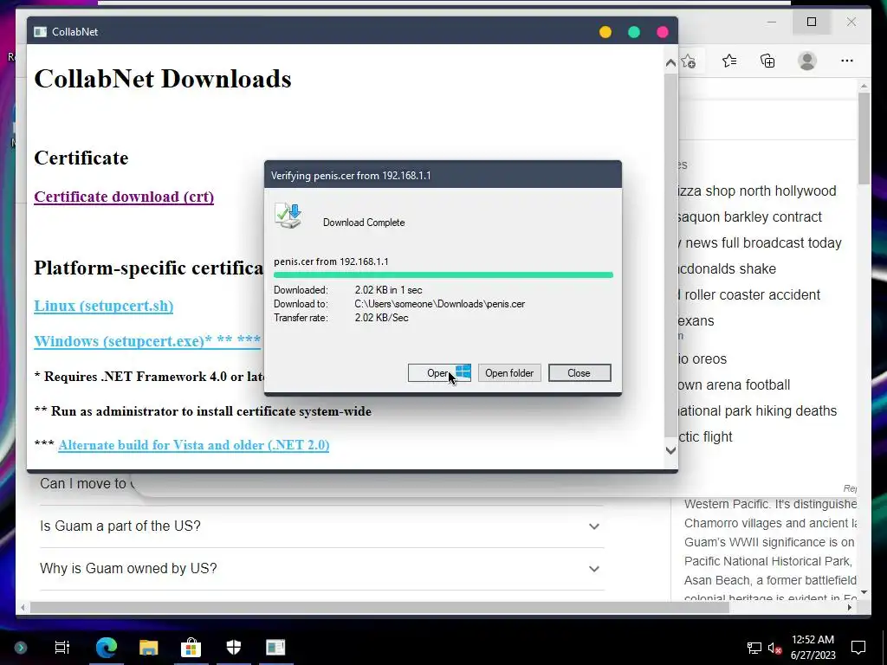
Task: Click the green circle button in CollabNet title bar
Action: 634,32
